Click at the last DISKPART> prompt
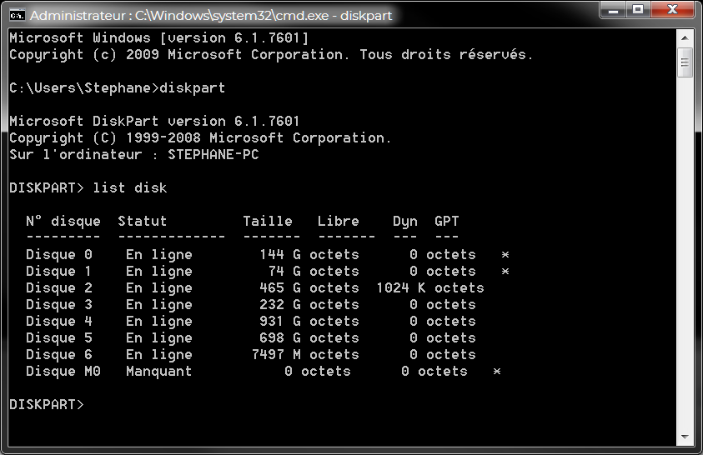703x455 pixels. coord(46,405)
